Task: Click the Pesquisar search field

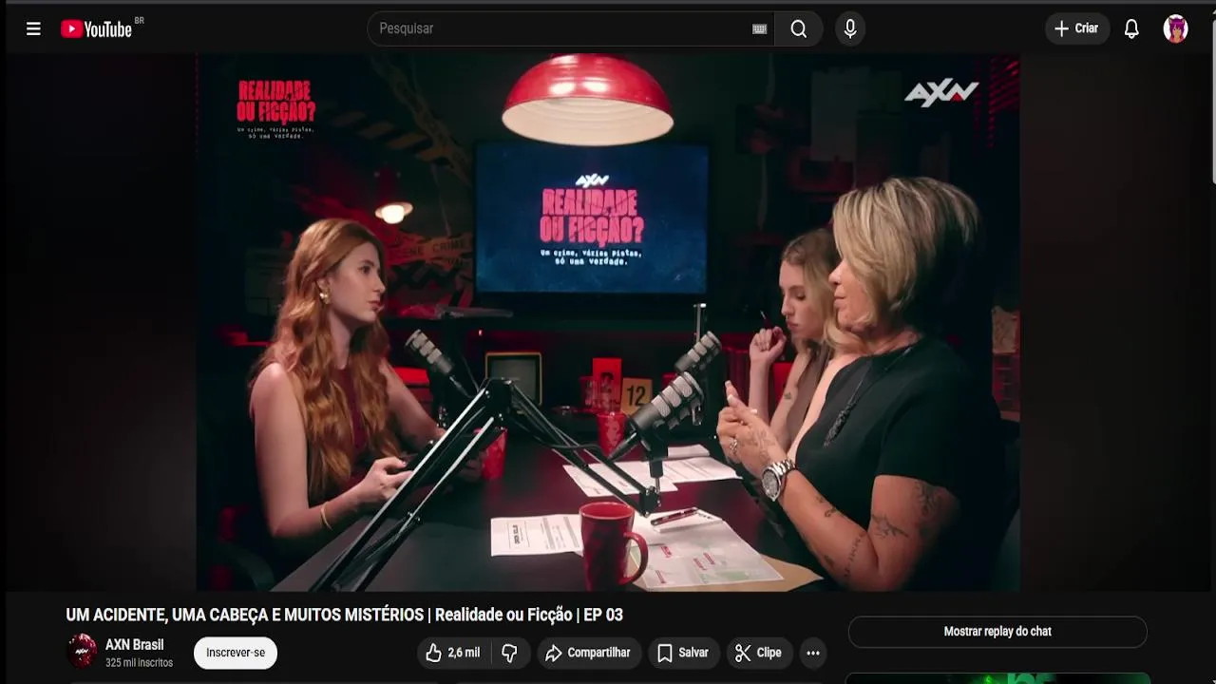Action: click(570, 28)
